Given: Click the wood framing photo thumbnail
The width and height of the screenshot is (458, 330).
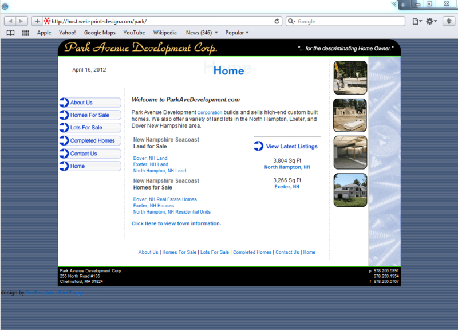Looking at the screenshot, I should 350,115.
